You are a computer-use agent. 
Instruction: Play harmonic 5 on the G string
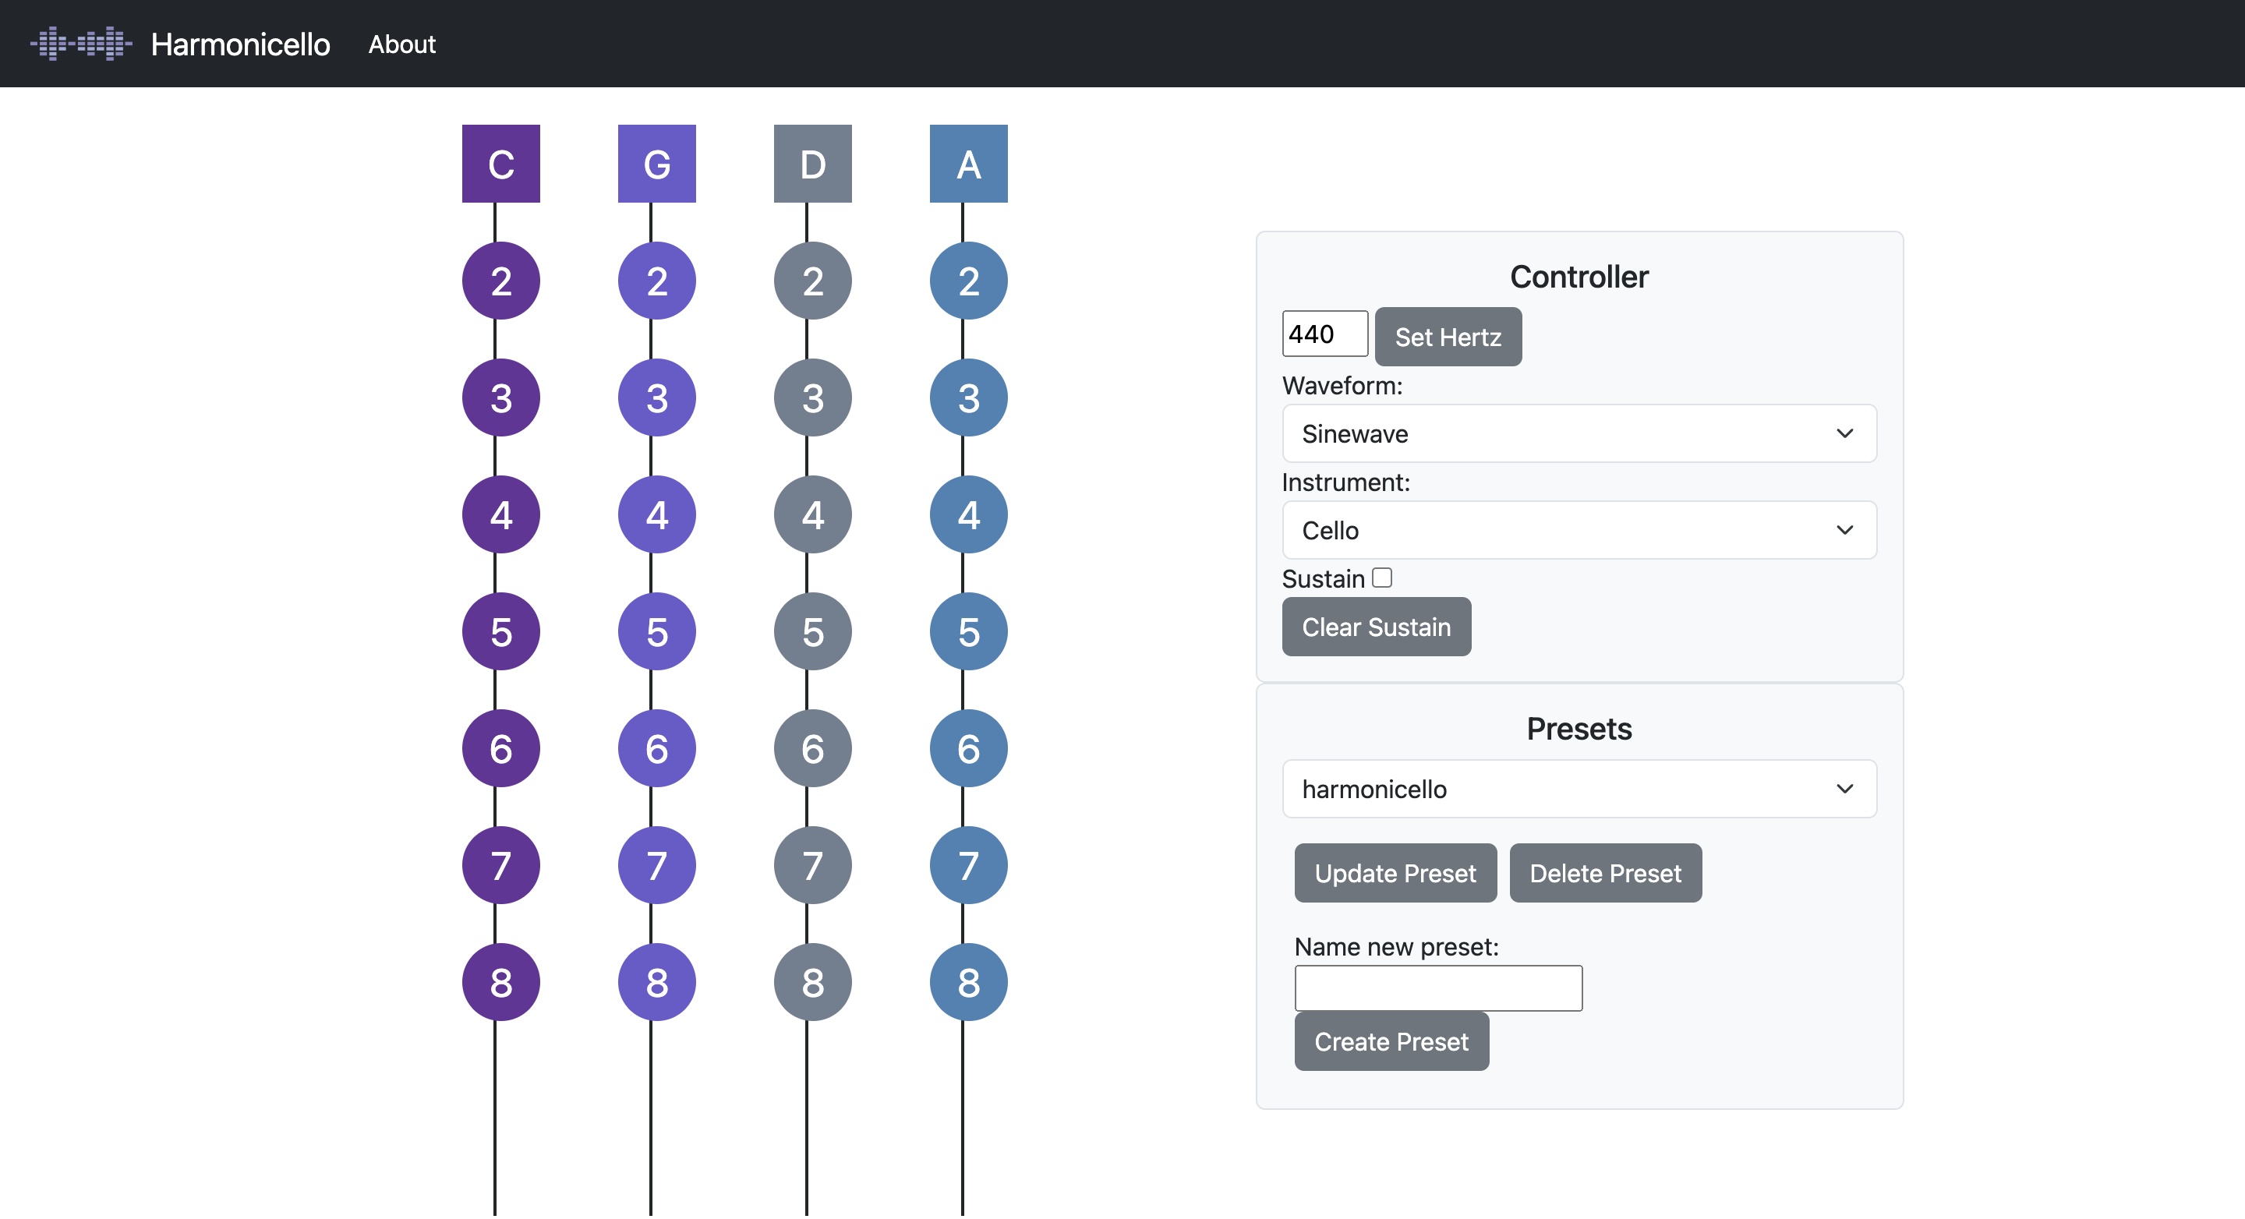coord(656,632)
